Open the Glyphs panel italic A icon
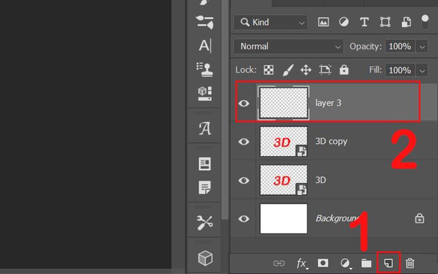Viewport: 438px width, 274px height. coord(205,128)
